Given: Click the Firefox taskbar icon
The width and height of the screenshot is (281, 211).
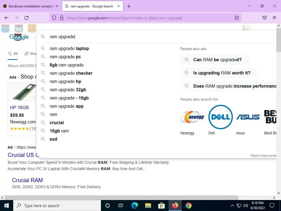Looking at the screenshot, I should (175, 206).
